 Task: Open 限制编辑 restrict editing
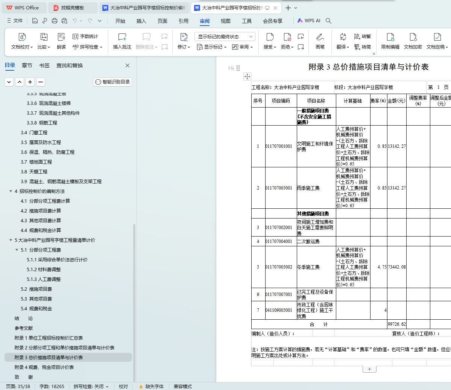[390, 41]
